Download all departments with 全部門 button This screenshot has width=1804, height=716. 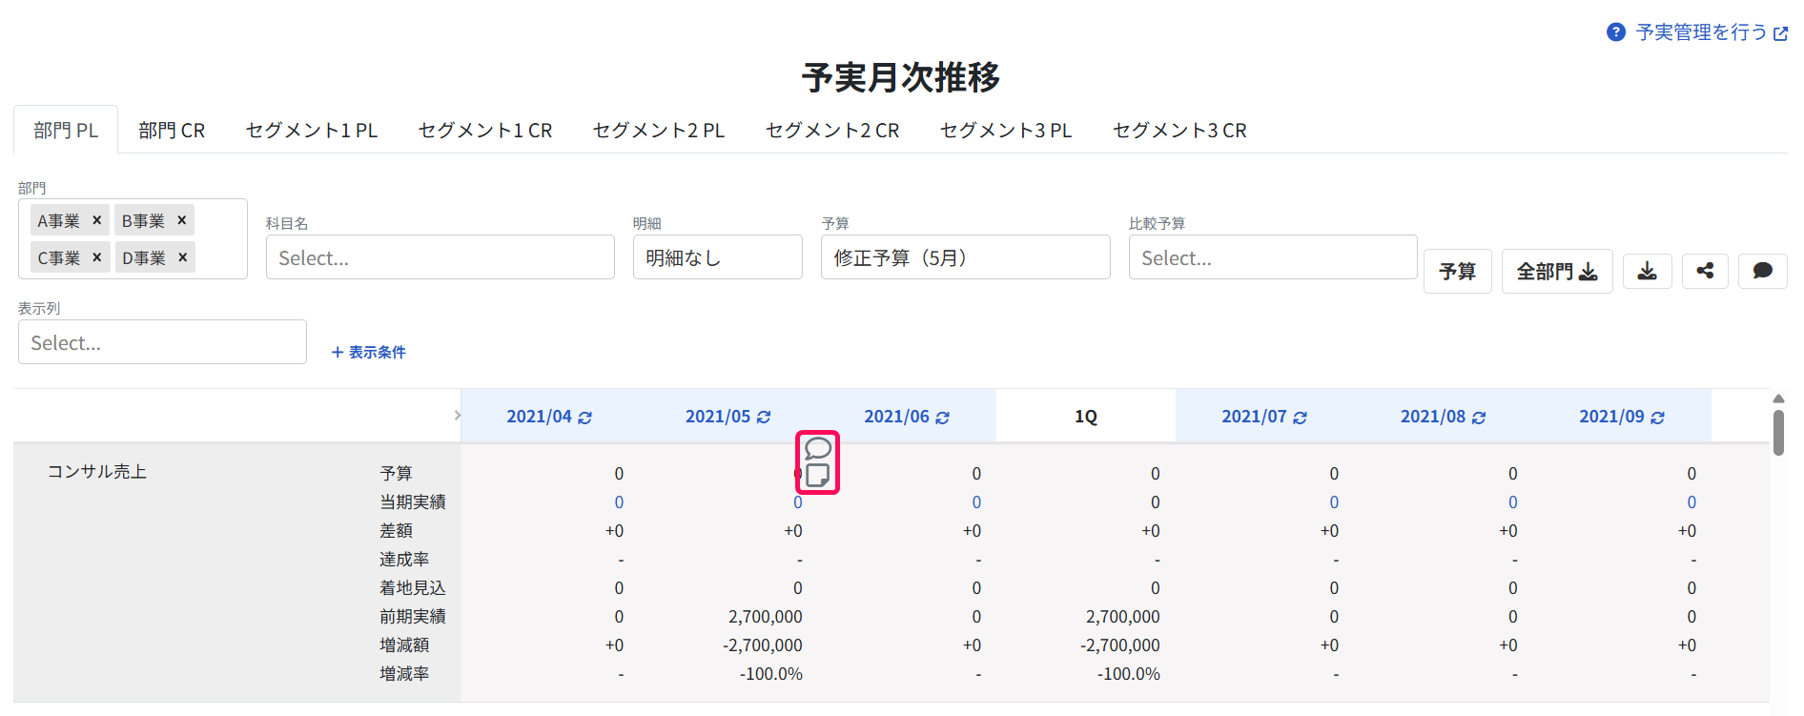coord(1557,272)
